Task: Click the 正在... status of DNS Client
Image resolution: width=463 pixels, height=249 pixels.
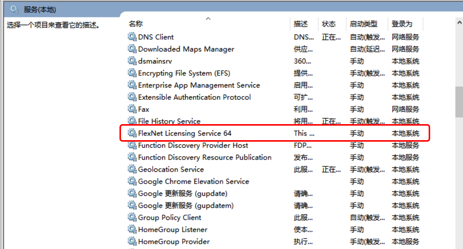Action: pyautogui.click(x=331, y=37)
